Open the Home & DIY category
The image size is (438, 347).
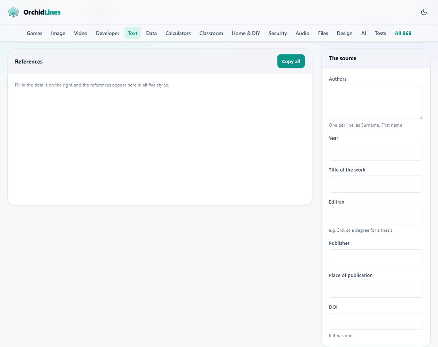pyautogui.click(x=246, y=33)
